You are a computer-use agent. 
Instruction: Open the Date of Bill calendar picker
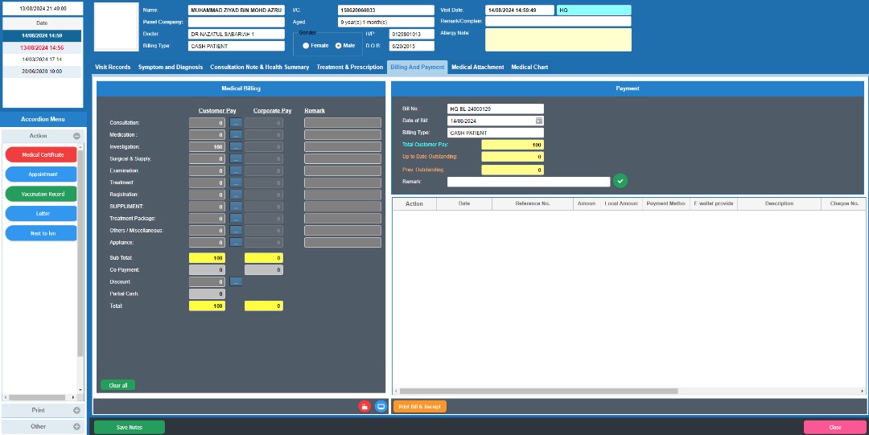tap(539, 121)
